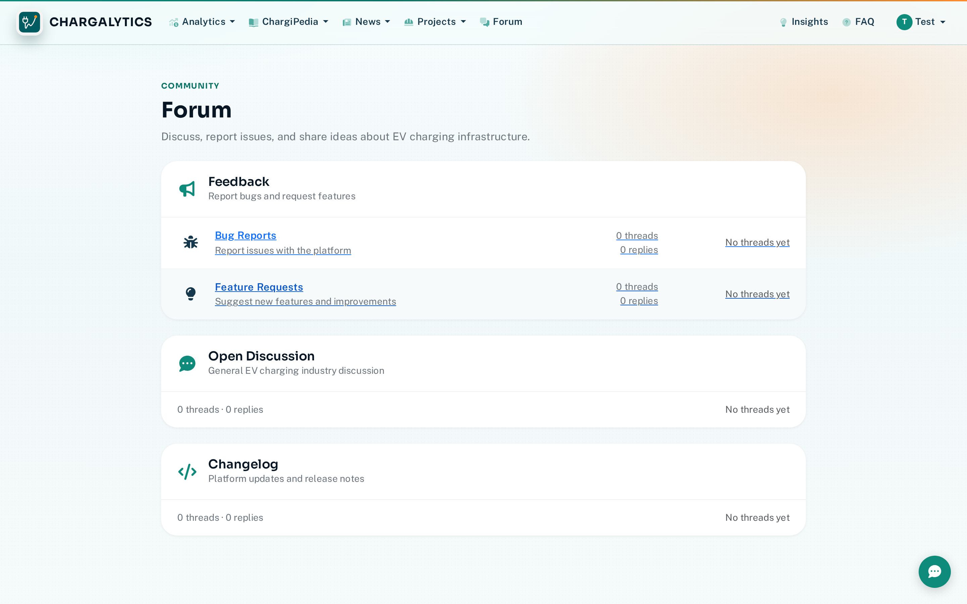The width and height of the screenshot is (967, 604).
Task: Expand the News dropdown caret
Action: 387,22
